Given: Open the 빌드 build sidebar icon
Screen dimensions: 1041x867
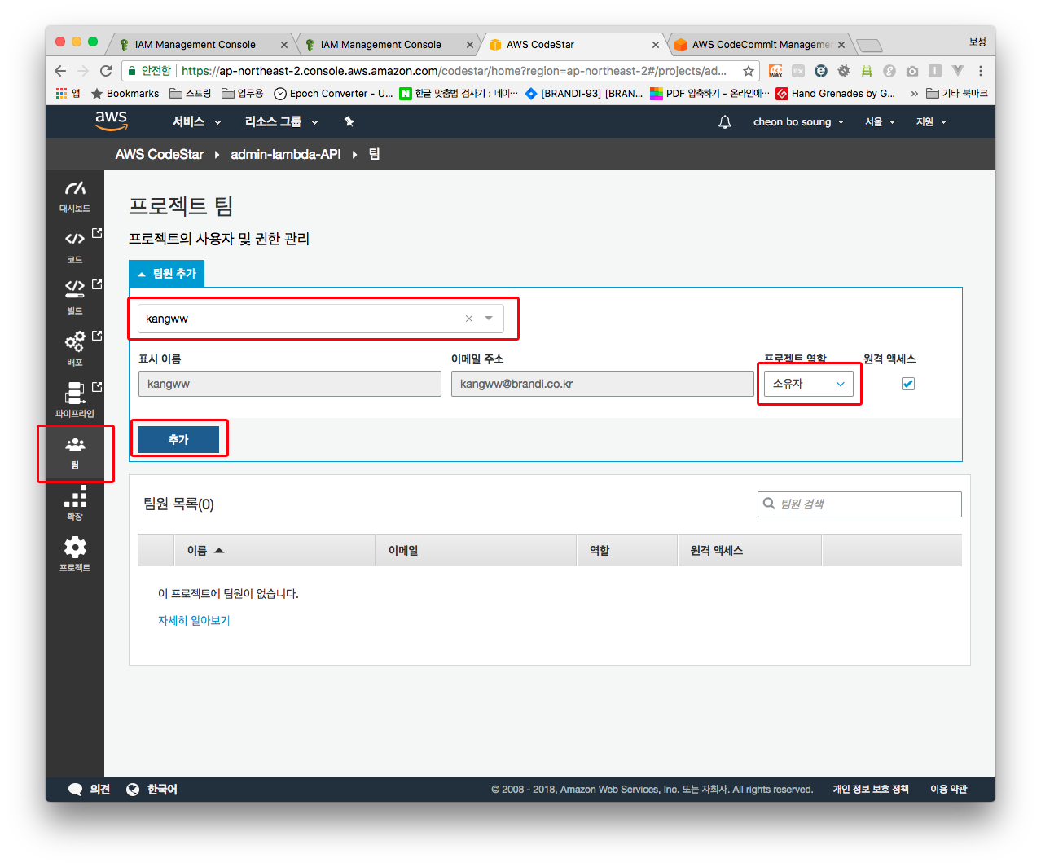Looking at the screenshot, I should (75, 294).
